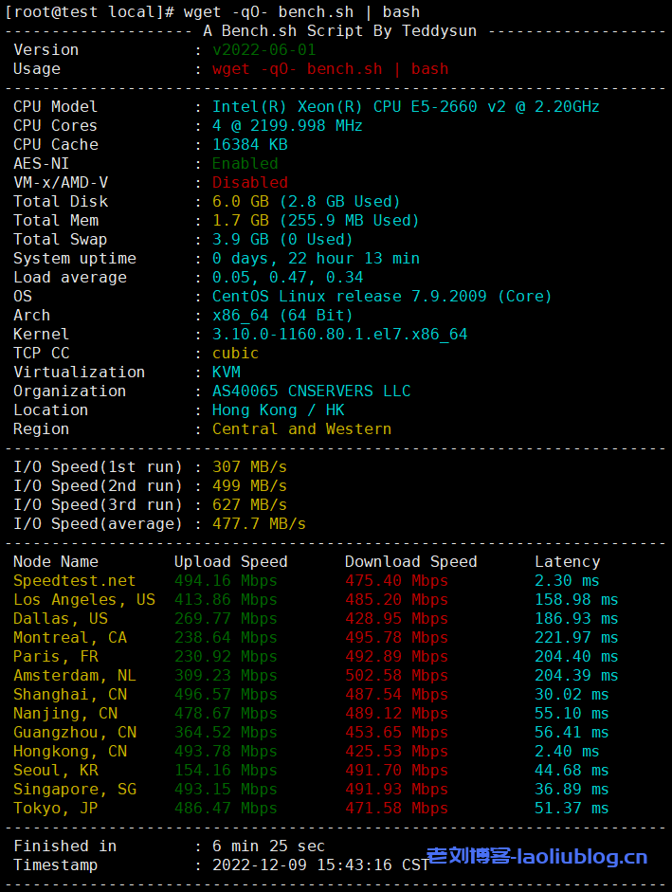Click Los Angeles, US node name
The width and height of the screenshot is (672, 892).
click(x=84, y=600)
